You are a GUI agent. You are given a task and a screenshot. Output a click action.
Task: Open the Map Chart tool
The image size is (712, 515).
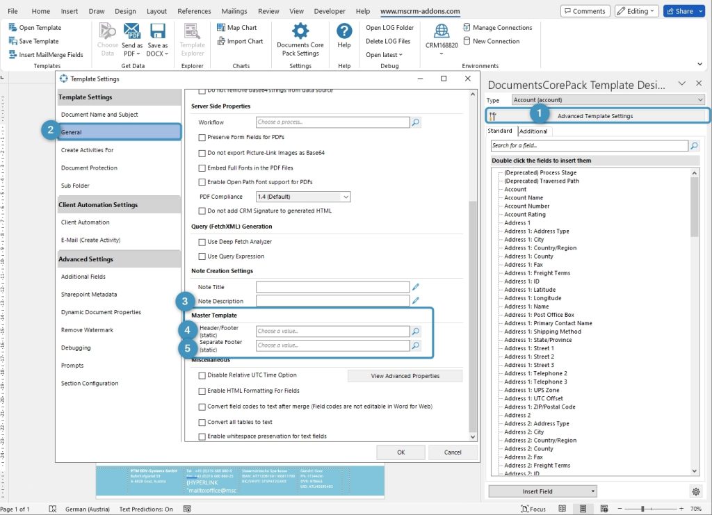point(236,28)
